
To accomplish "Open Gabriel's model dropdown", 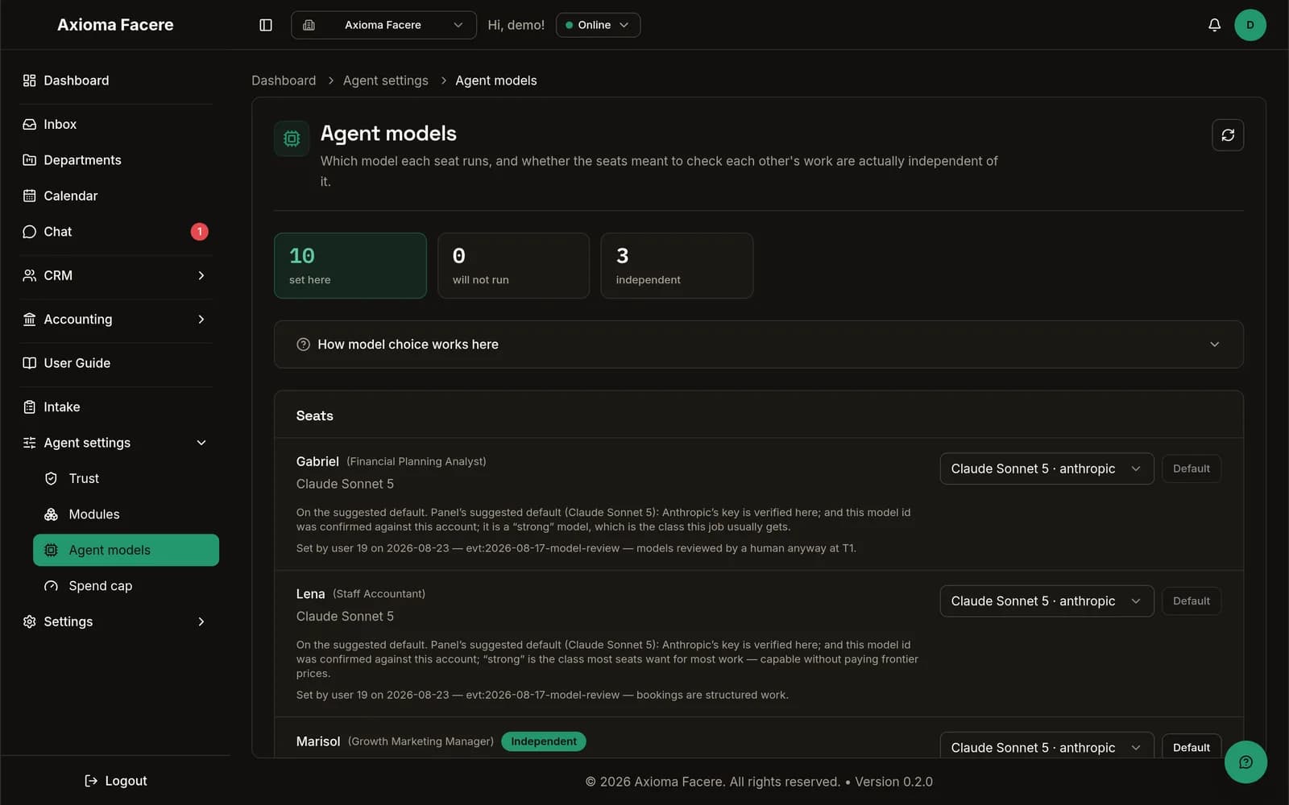I will [1047, 469].
